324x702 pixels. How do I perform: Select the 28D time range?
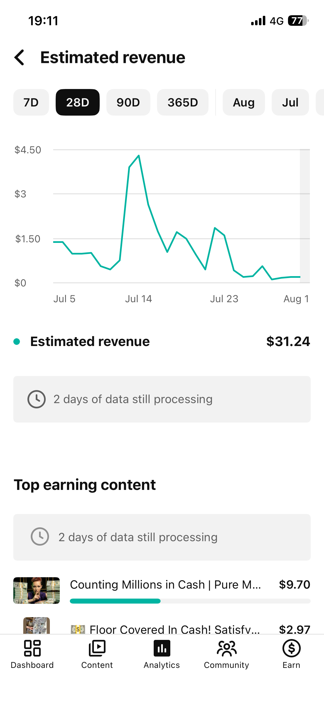(78, 102)
